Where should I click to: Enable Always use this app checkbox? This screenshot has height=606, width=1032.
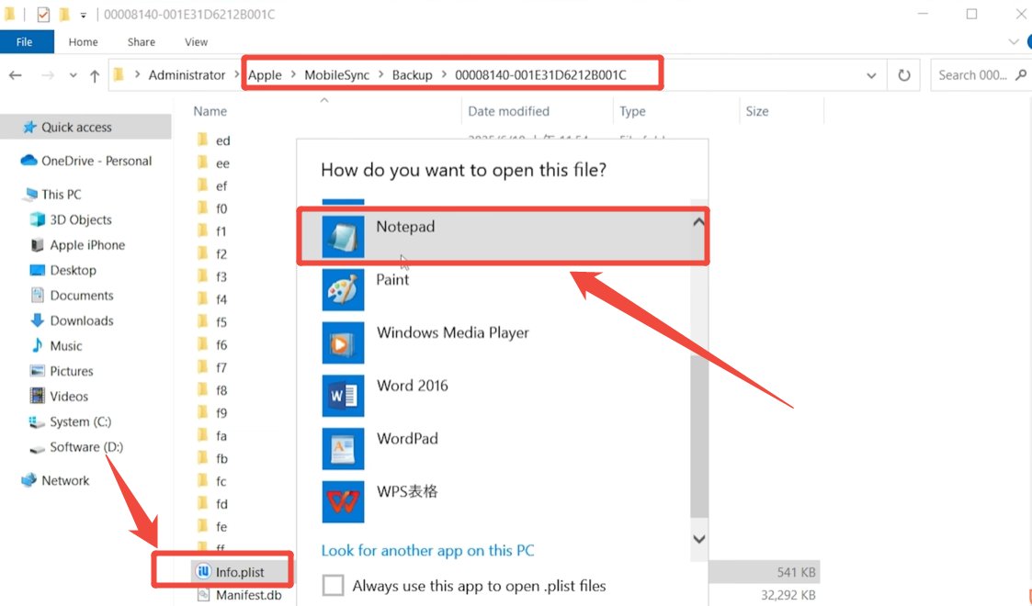[x=333, y=585]
